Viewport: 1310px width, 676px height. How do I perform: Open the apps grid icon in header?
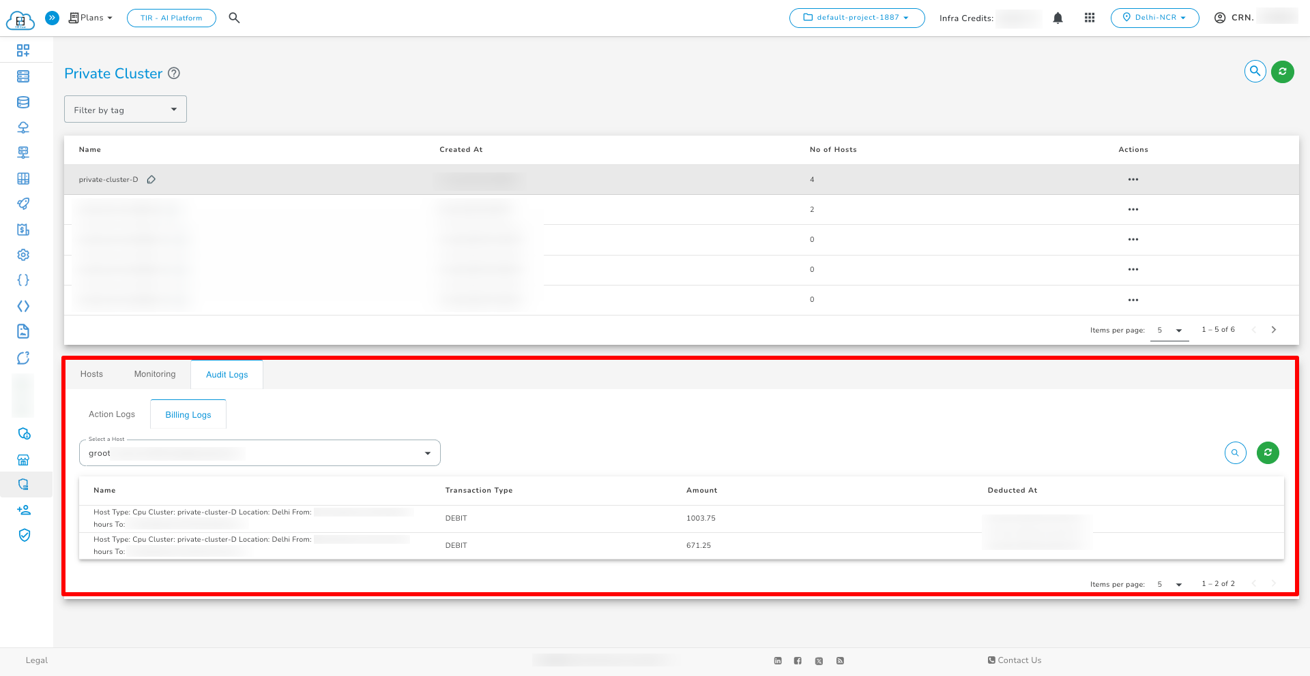(x=1089, y=18)
